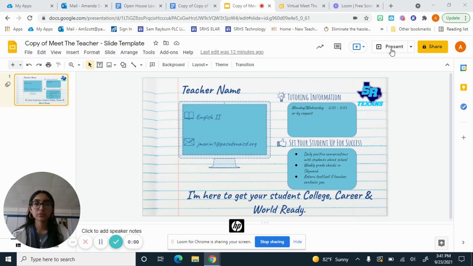Image resolution: width=473 pixels, height=266 pixels.
Task: Open the View menu
Action: pos(56,52)
